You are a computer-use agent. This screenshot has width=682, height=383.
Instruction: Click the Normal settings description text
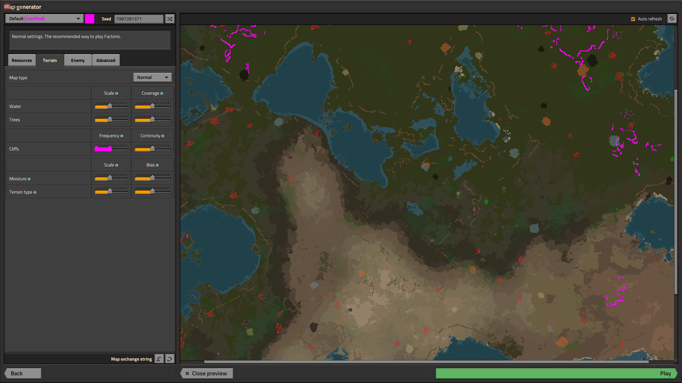[x=66, y=36]
